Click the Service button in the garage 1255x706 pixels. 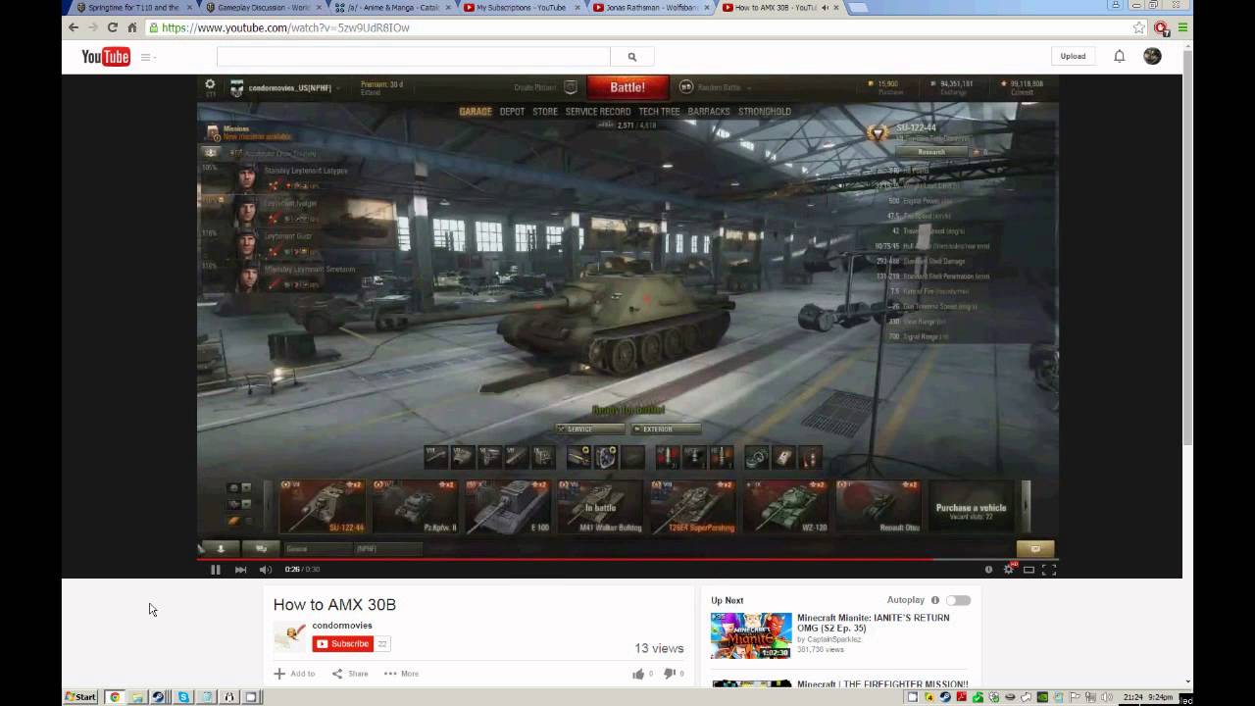click(590, 429)
